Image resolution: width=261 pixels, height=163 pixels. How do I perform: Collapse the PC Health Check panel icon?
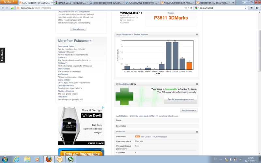197,84
